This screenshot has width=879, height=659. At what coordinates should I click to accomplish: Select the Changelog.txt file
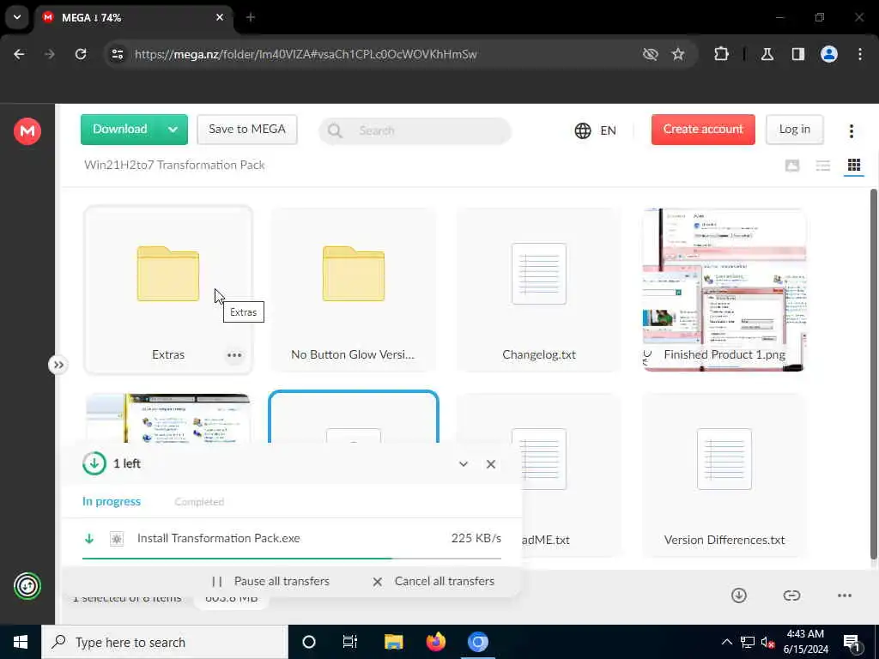click(539, 290)
